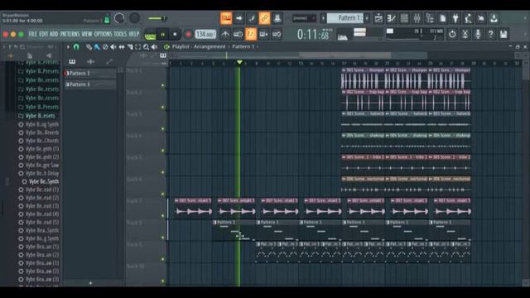Image resolution: width=530 pixels, height=298 pixels.
Task: Open the TOOLS menu
Action: [120, 34]
